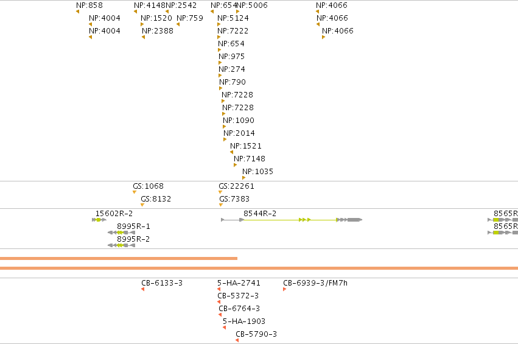Select the red triangle under CB-5790-3
The height and width of the screenshot is (344, 518).
pos(237,341)
